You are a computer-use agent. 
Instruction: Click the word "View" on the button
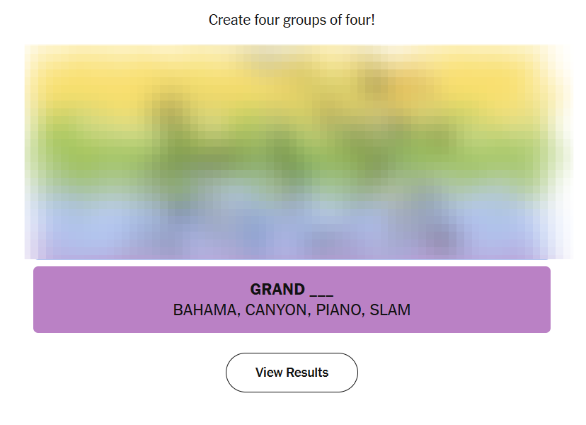[x=269, y=373]
